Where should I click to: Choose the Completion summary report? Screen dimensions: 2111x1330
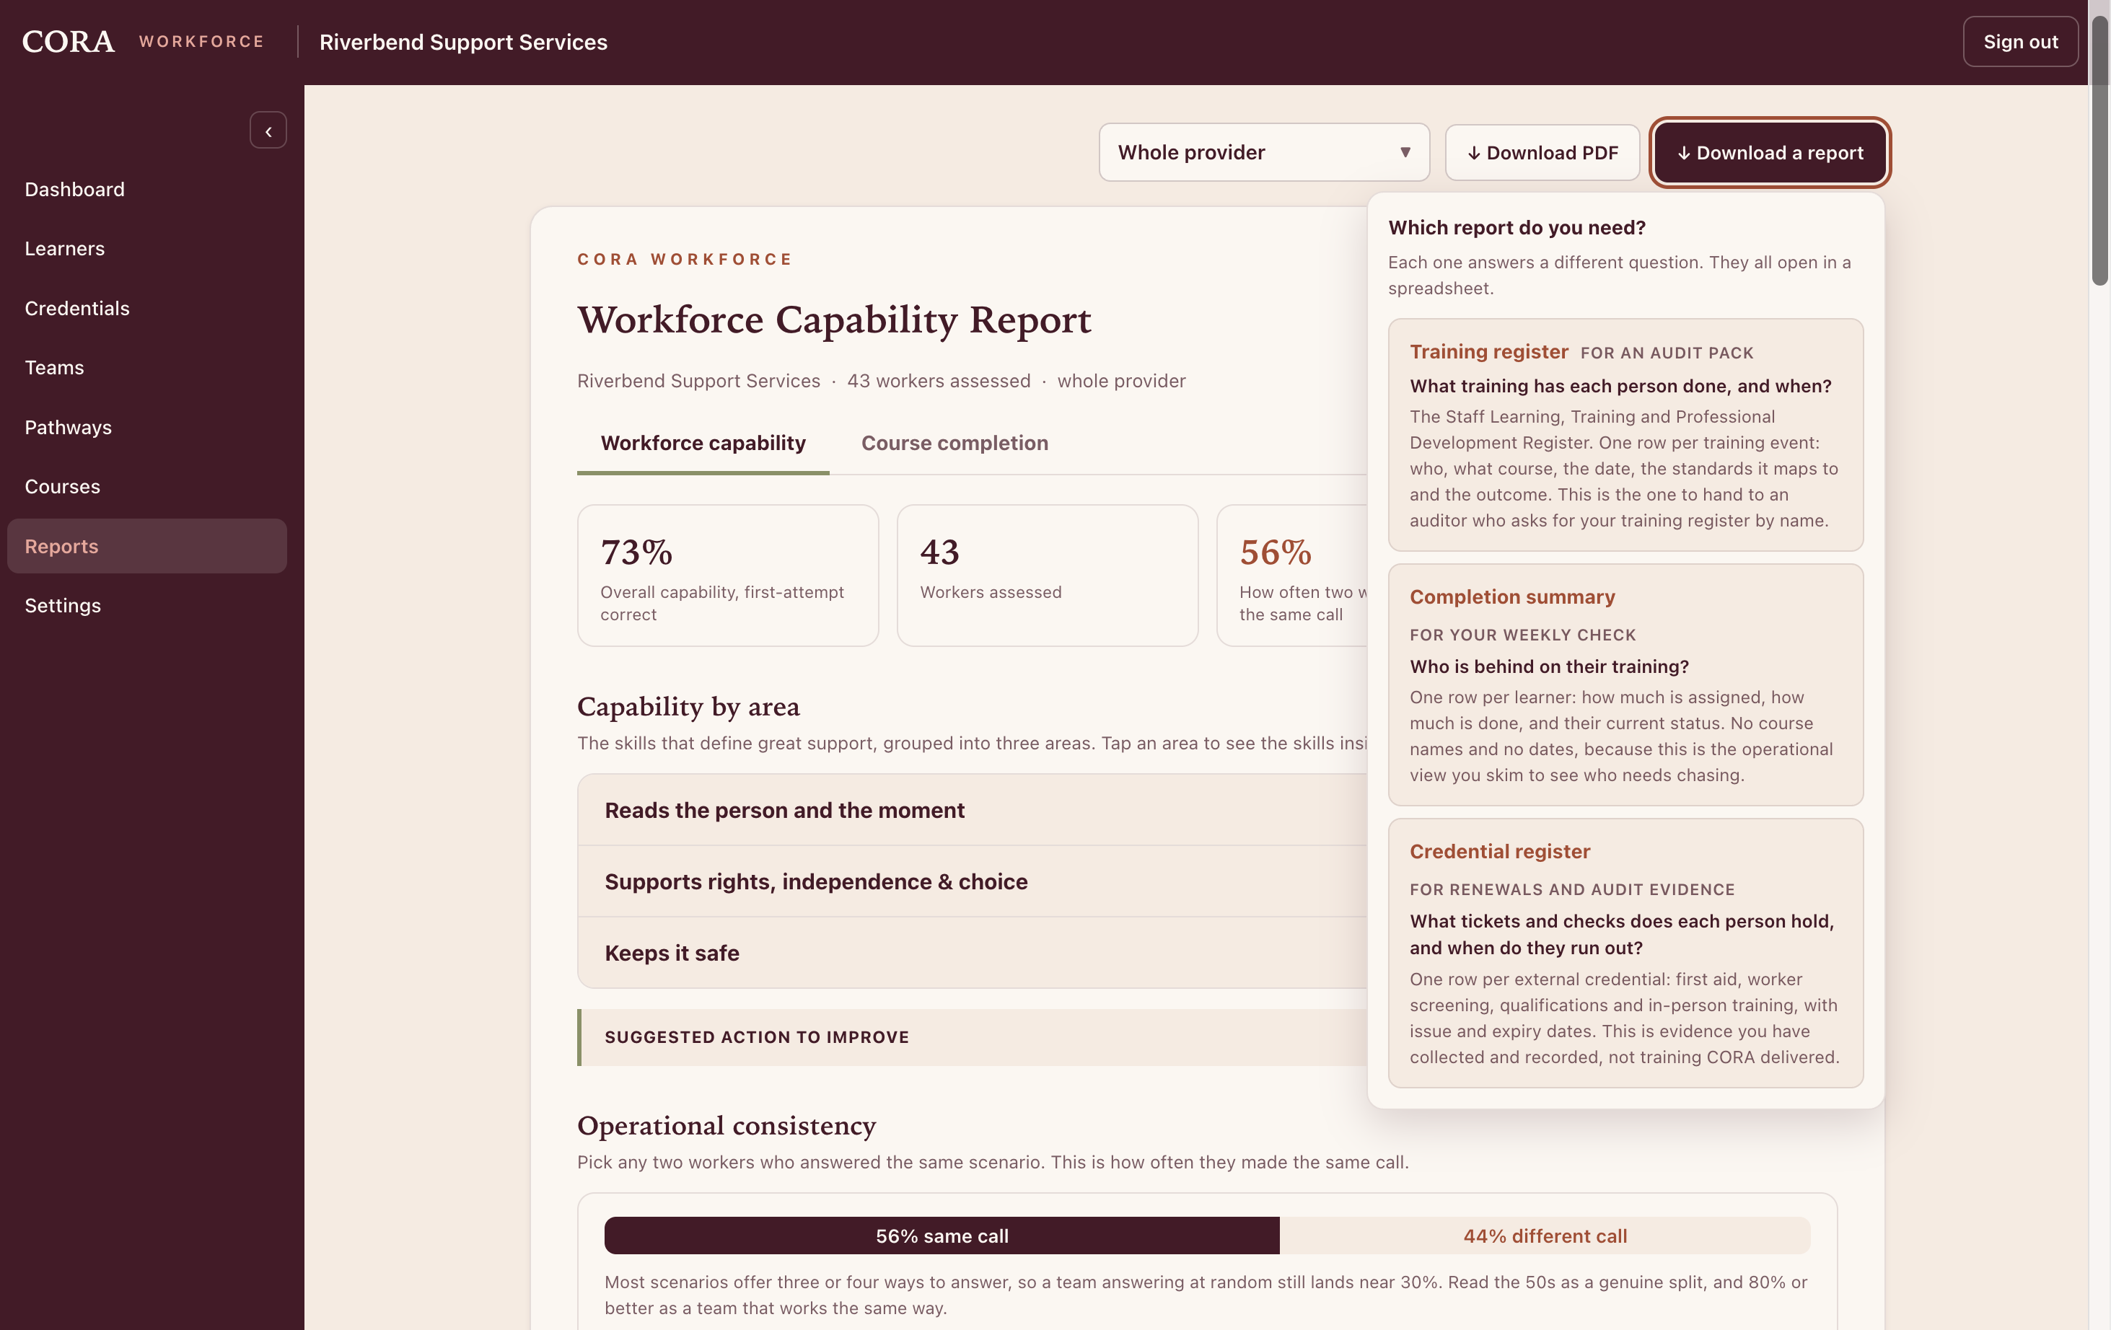[x=1625, y=684]
